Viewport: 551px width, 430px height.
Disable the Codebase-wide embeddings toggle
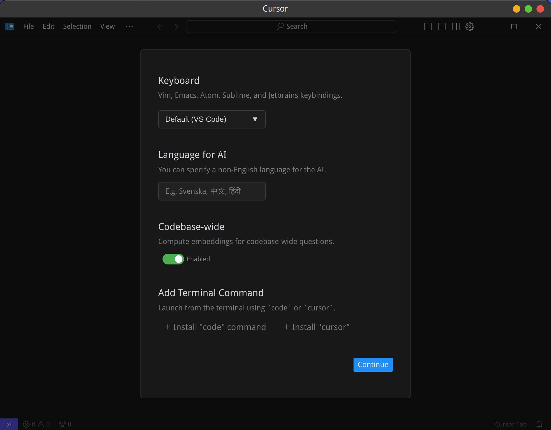pyautogui.click(x=173, y=259)
